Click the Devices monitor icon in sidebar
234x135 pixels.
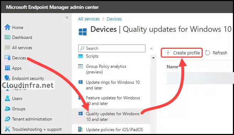7,58
